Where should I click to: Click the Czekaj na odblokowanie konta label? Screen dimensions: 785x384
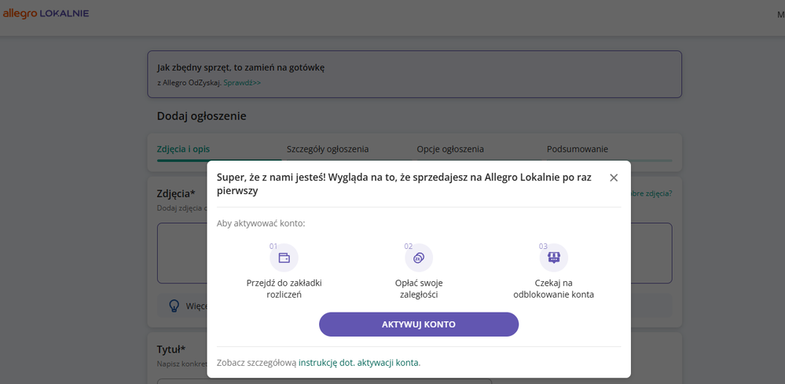(x=553, y=288)
